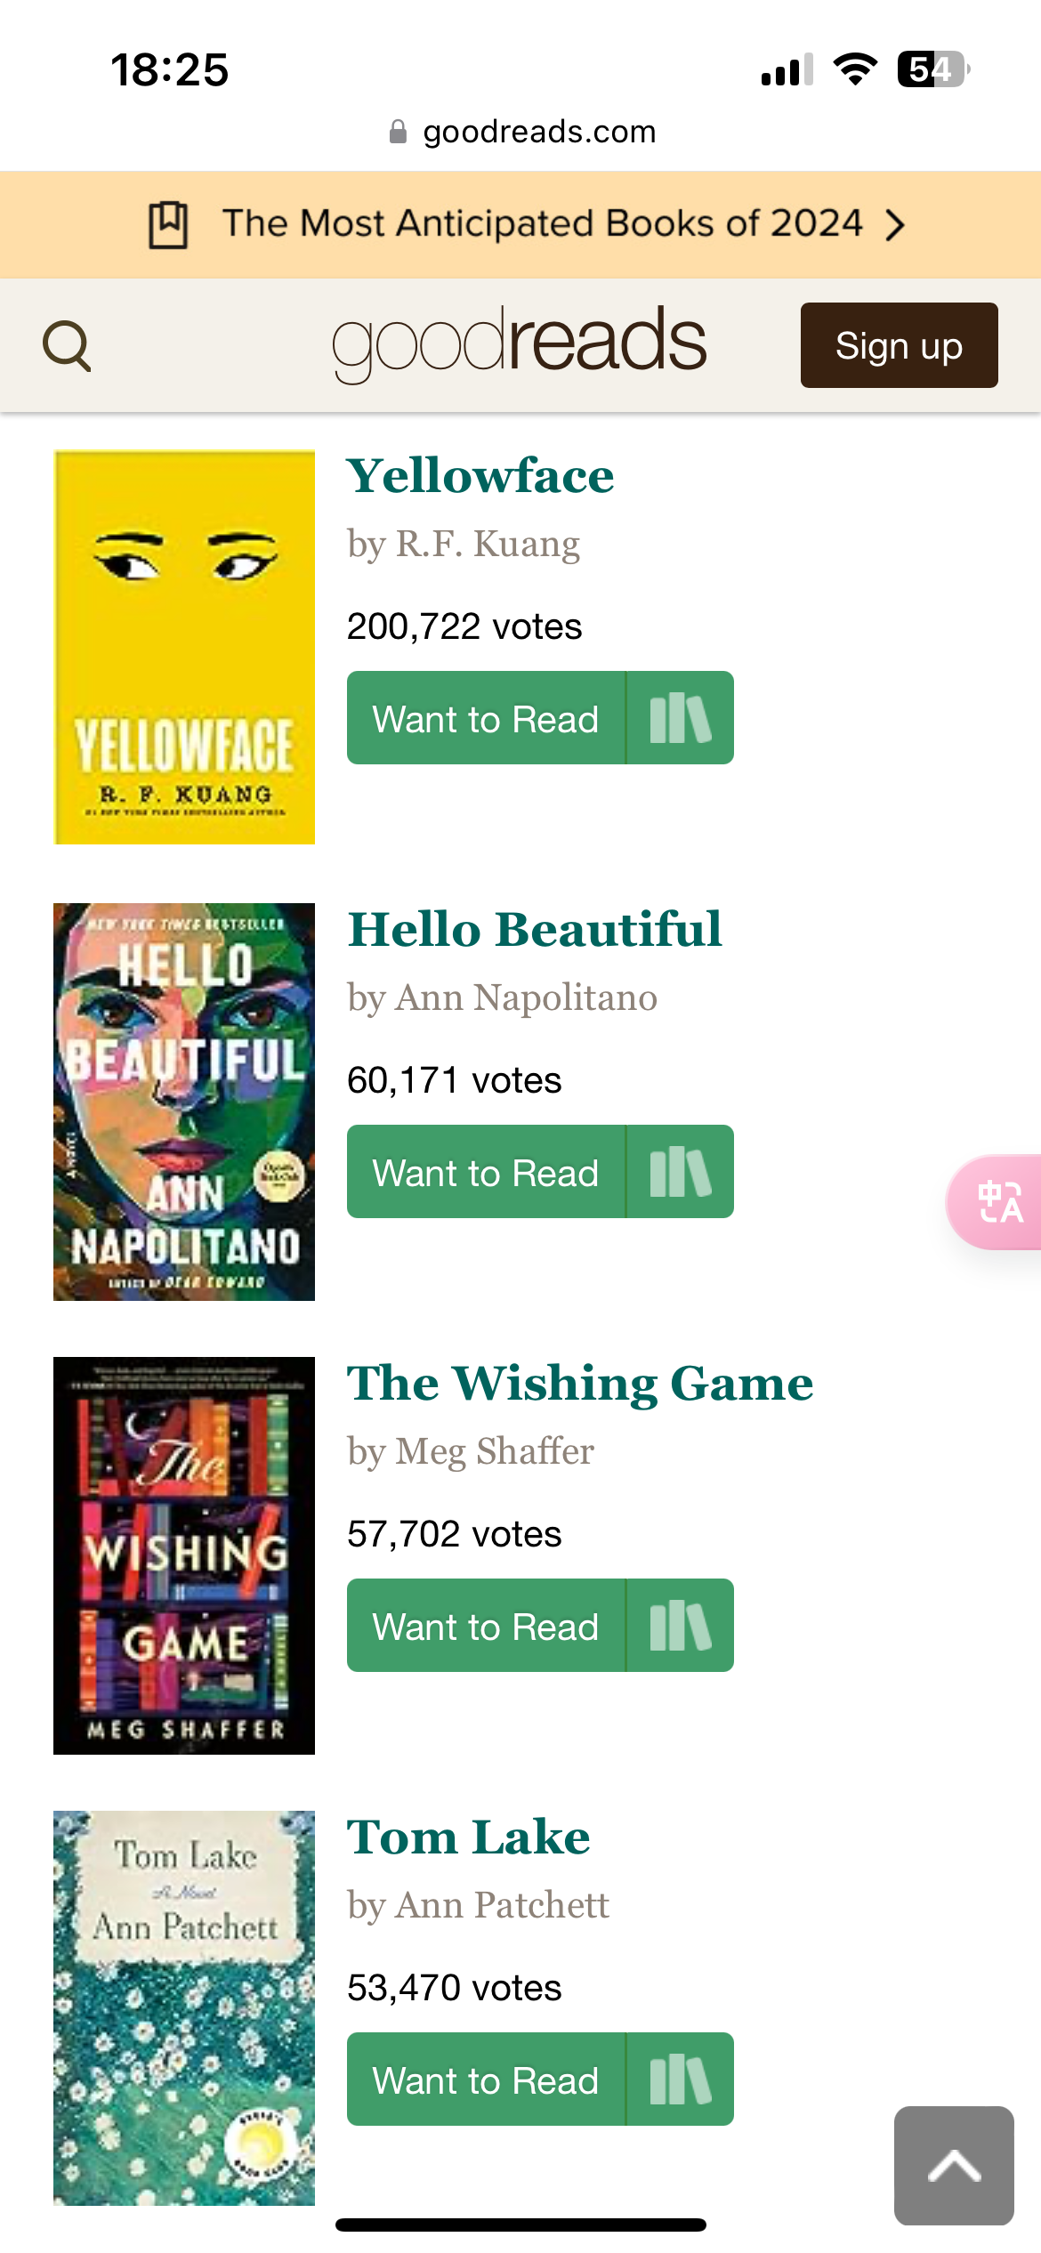This screenshot has width=1041, height=2253.
Task: Open shelf picker for Yellowface
Action: tap(681, 718)
